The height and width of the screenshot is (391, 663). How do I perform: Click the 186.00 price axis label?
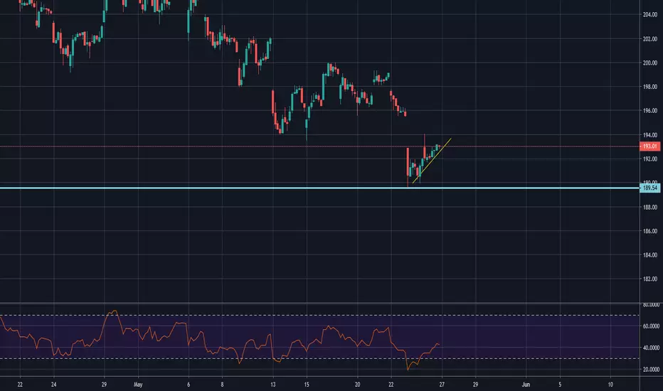click(x=650, y=231)
